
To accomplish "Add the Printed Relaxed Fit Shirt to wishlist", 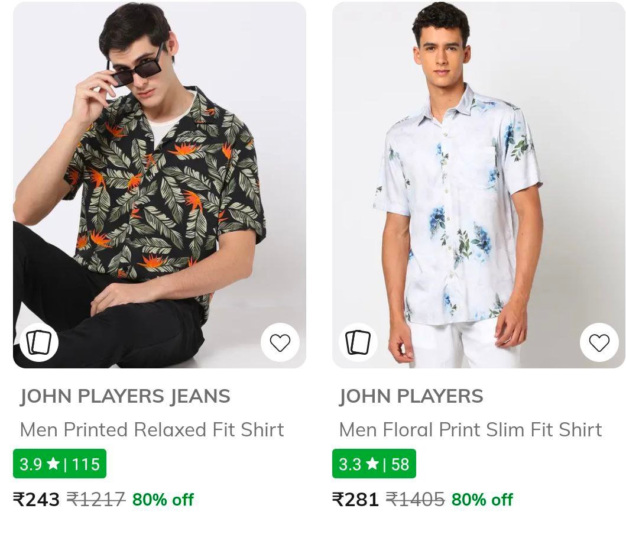I will point(280,342).
